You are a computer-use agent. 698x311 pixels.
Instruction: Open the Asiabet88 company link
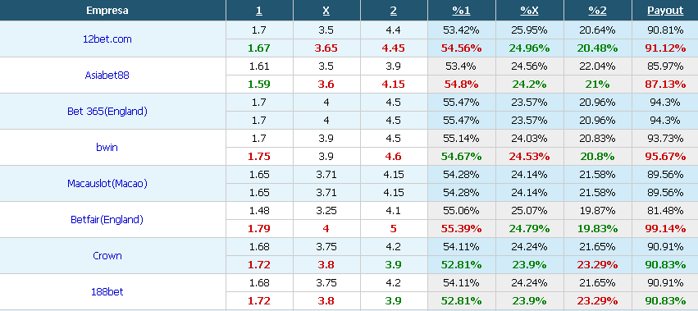[x=107, y=75]
